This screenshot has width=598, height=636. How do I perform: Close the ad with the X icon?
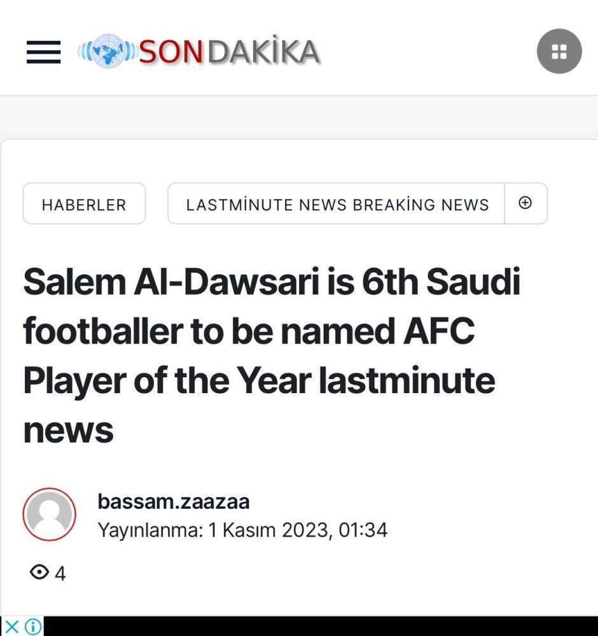(x=11, y=627)
